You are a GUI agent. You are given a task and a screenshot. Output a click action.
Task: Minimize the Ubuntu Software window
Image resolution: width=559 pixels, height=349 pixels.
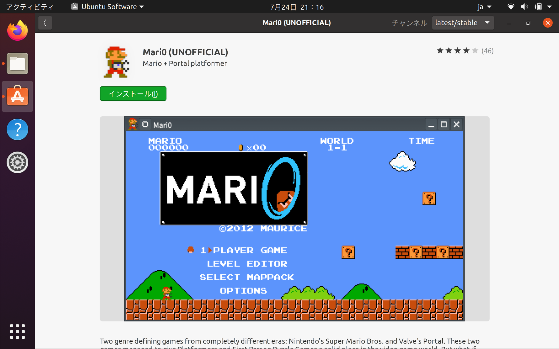coord(509,23)
